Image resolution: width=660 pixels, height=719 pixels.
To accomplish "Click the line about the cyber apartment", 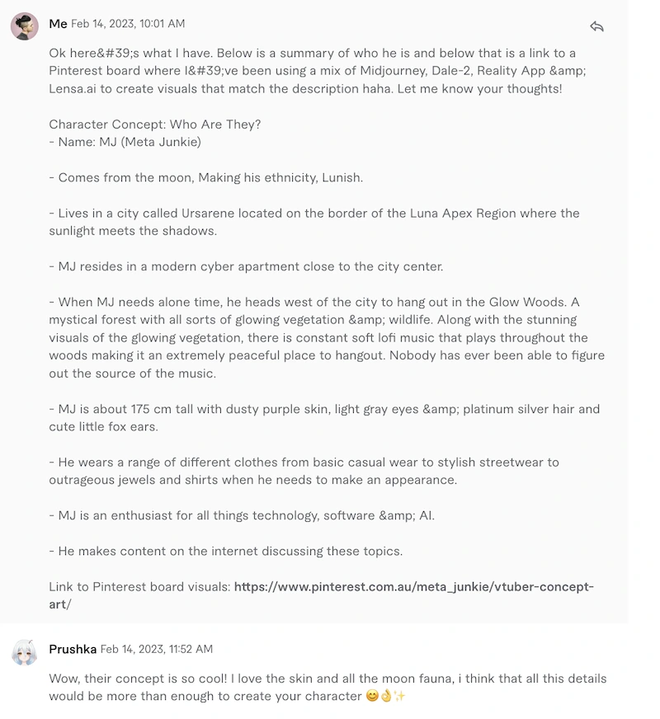I will coord(247,266).
